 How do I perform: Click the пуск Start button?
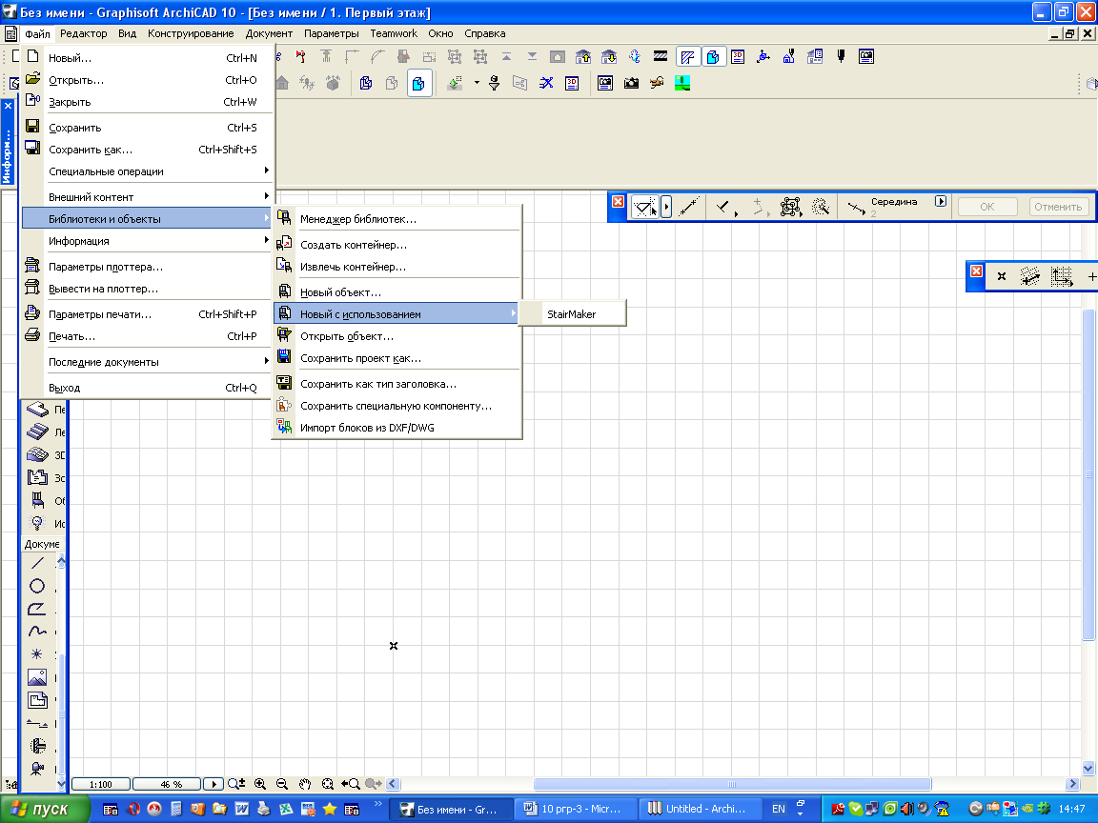tap(45, 809)
